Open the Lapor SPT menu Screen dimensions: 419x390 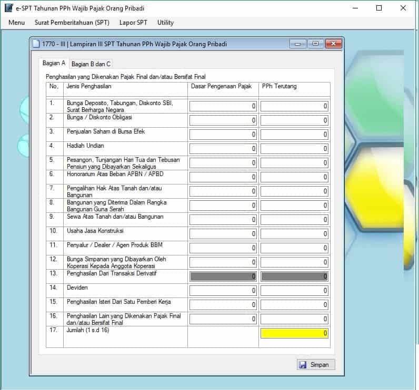pos(133,23)
